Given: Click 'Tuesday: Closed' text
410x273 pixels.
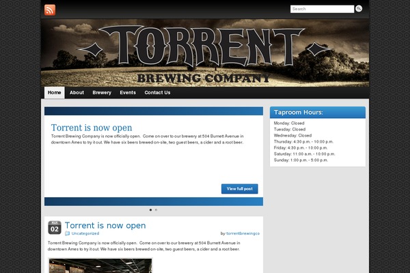Looking at the screenshot, I should (x=290, y=129).
